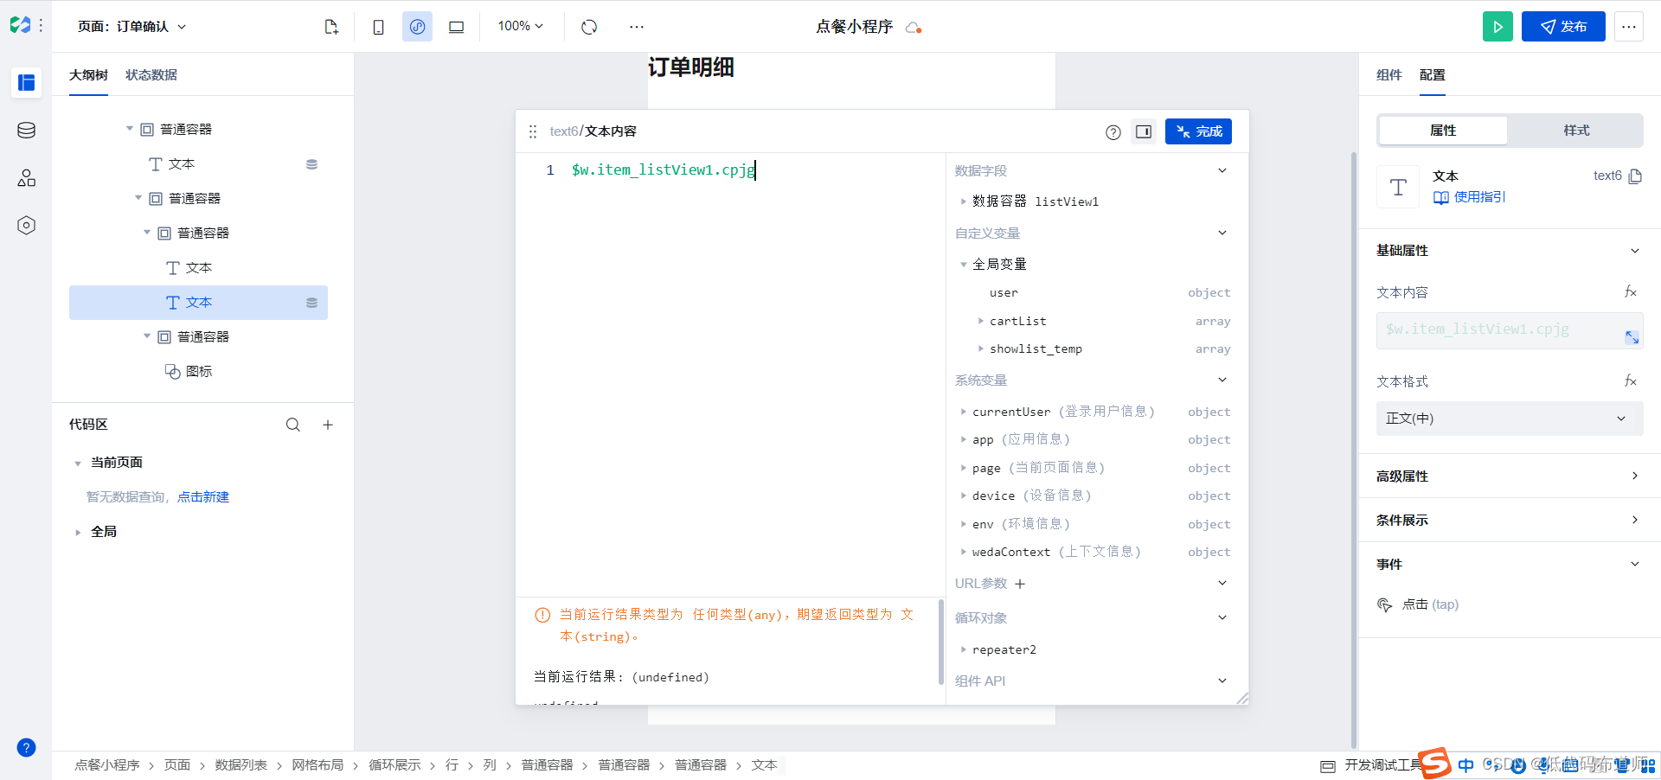This screenshot has height=780, width=1661.
Task: Switch to the 组件 tab
Action: [1389, 75]
